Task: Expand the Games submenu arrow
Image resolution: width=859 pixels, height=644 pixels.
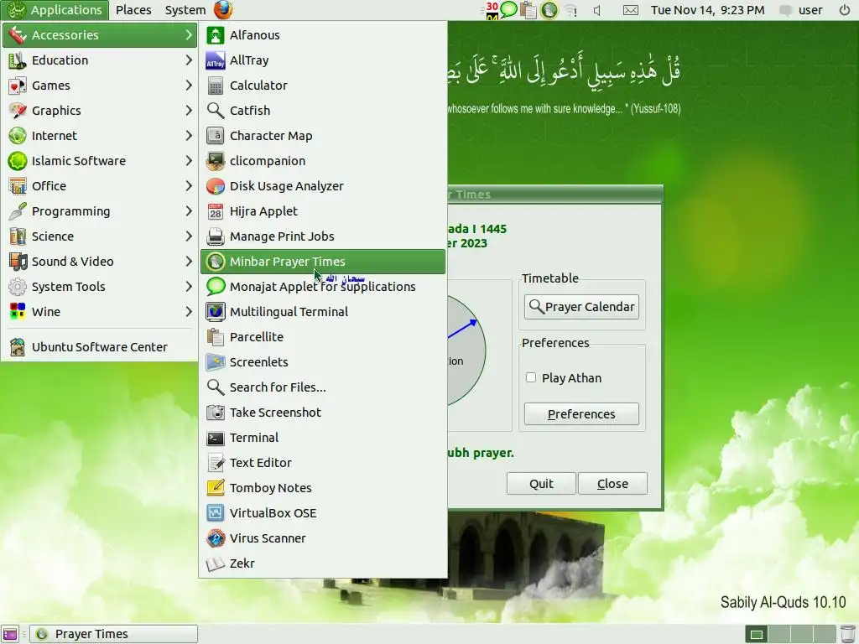Action: coord(189,86)
